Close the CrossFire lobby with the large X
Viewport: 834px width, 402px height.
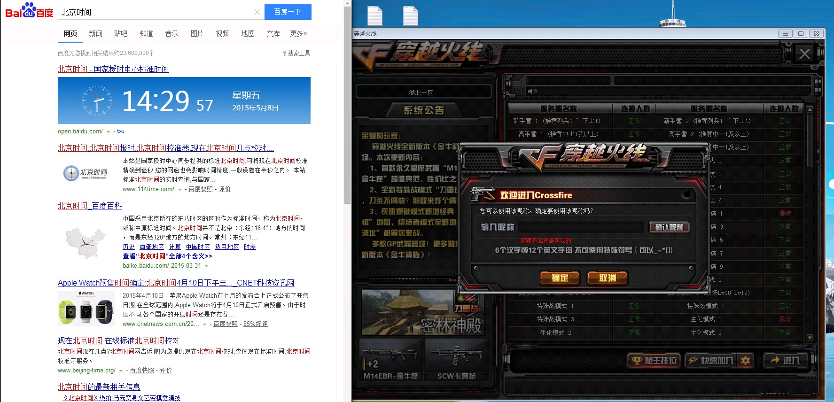[804, 54]
